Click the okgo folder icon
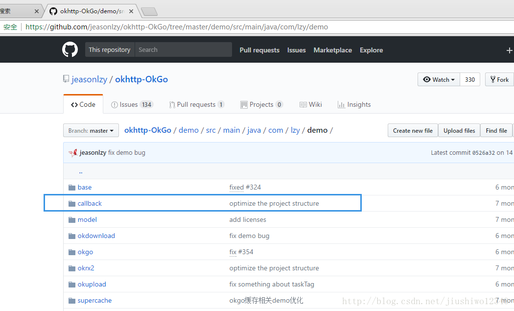Image resolution: width=514 pixels, height=311 pixels. tap(72, 252)
